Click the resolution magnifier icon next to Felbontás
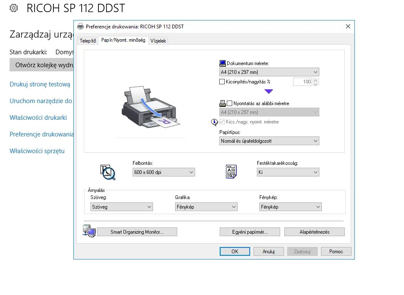The image size is (404, 295). coord(108,172)
